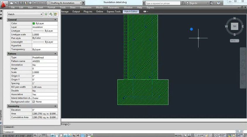The width and height of the screenshot is (247, 137).
Task: Open the Hatch object type dropdown
Action: coord(41,14)
